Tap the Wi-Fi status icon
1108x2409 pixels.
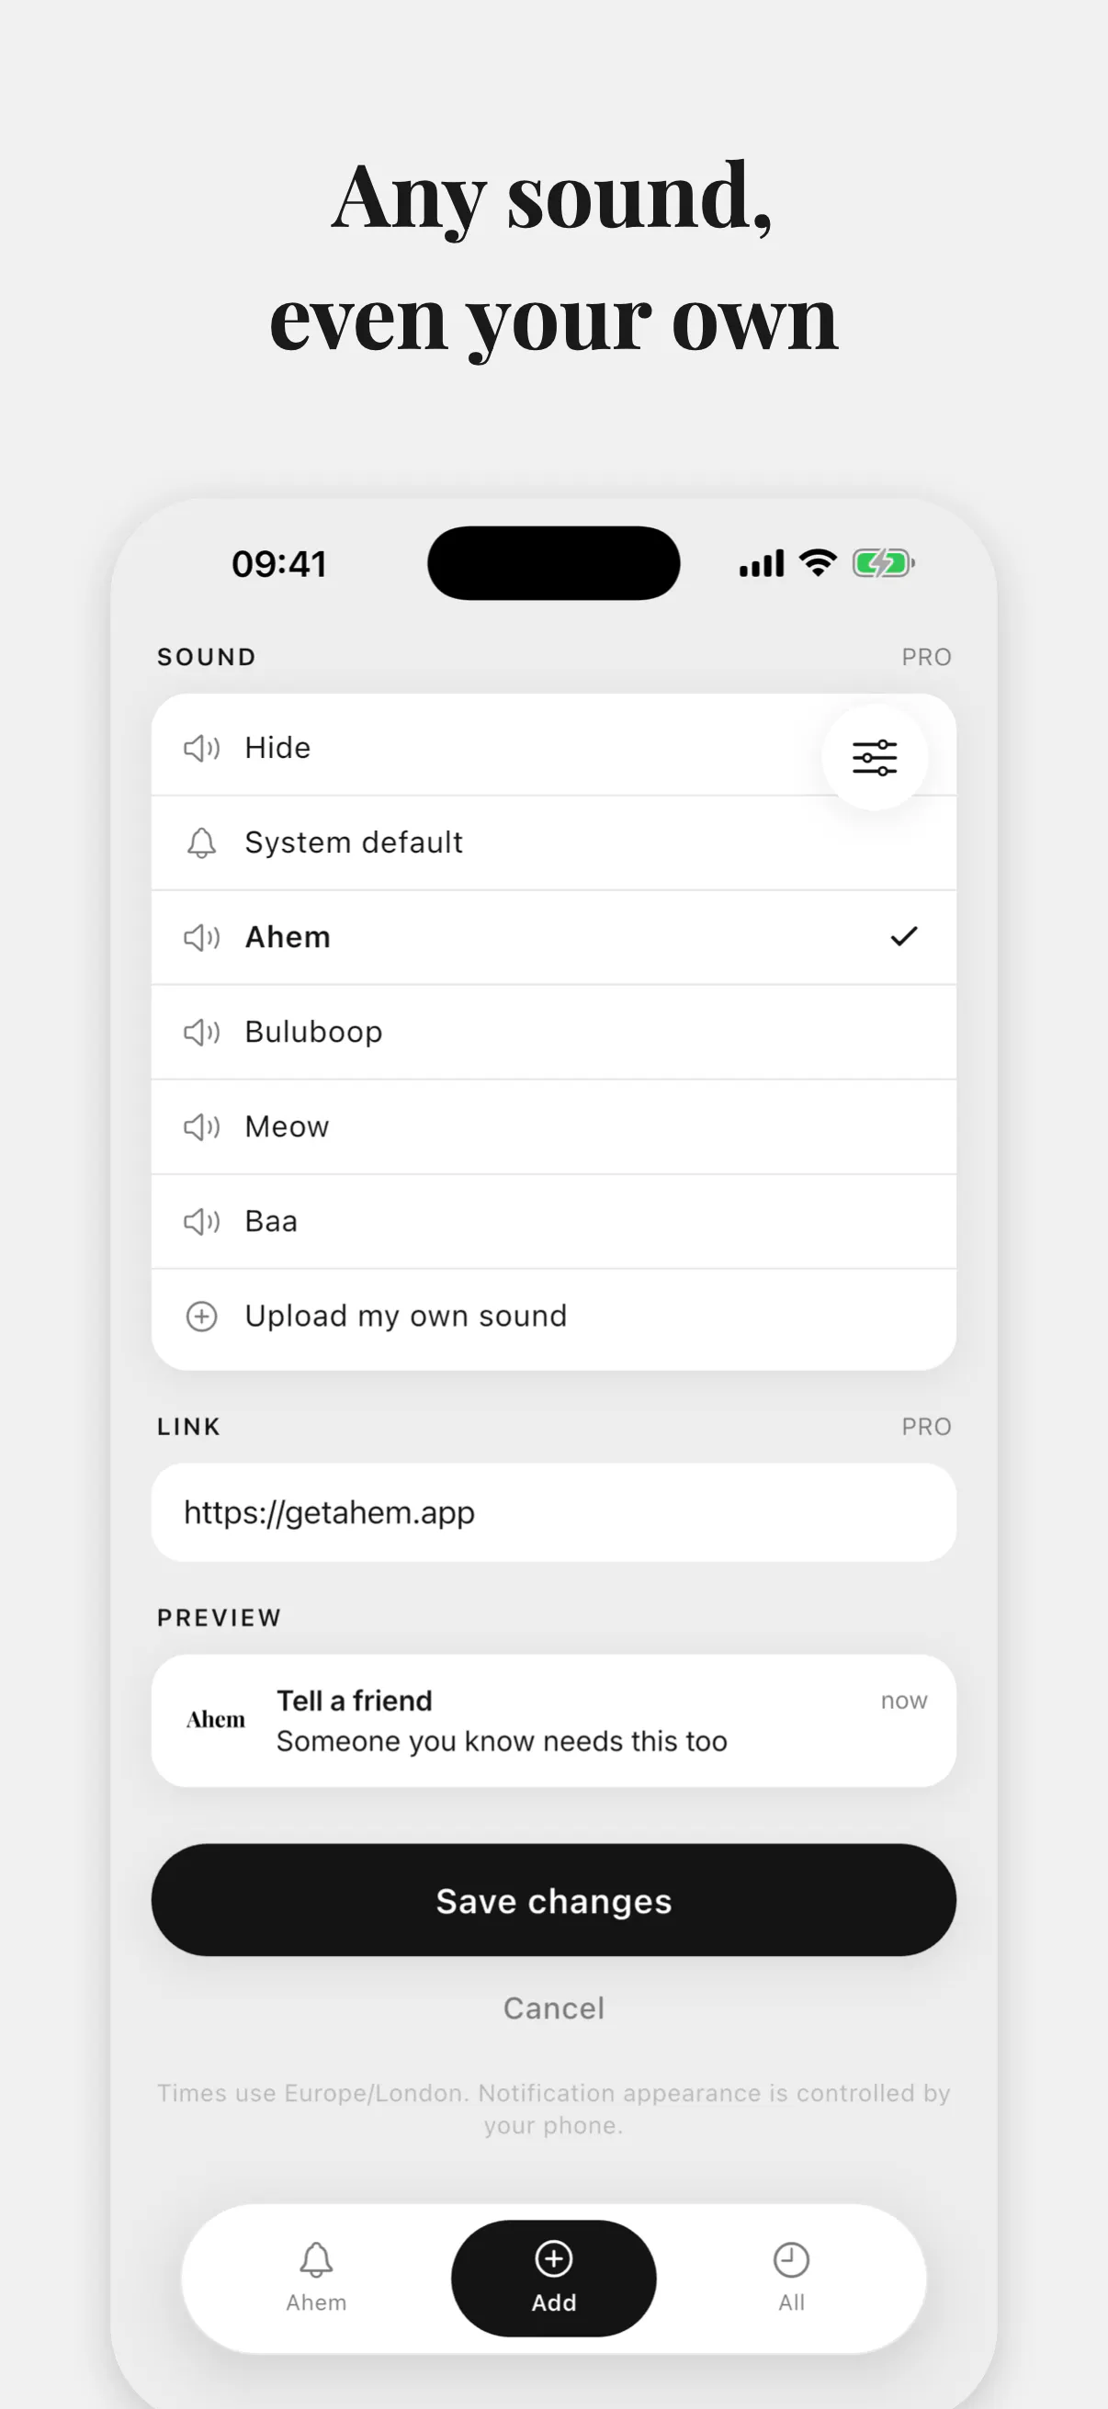pyautogui.click(x=819, y=563)
